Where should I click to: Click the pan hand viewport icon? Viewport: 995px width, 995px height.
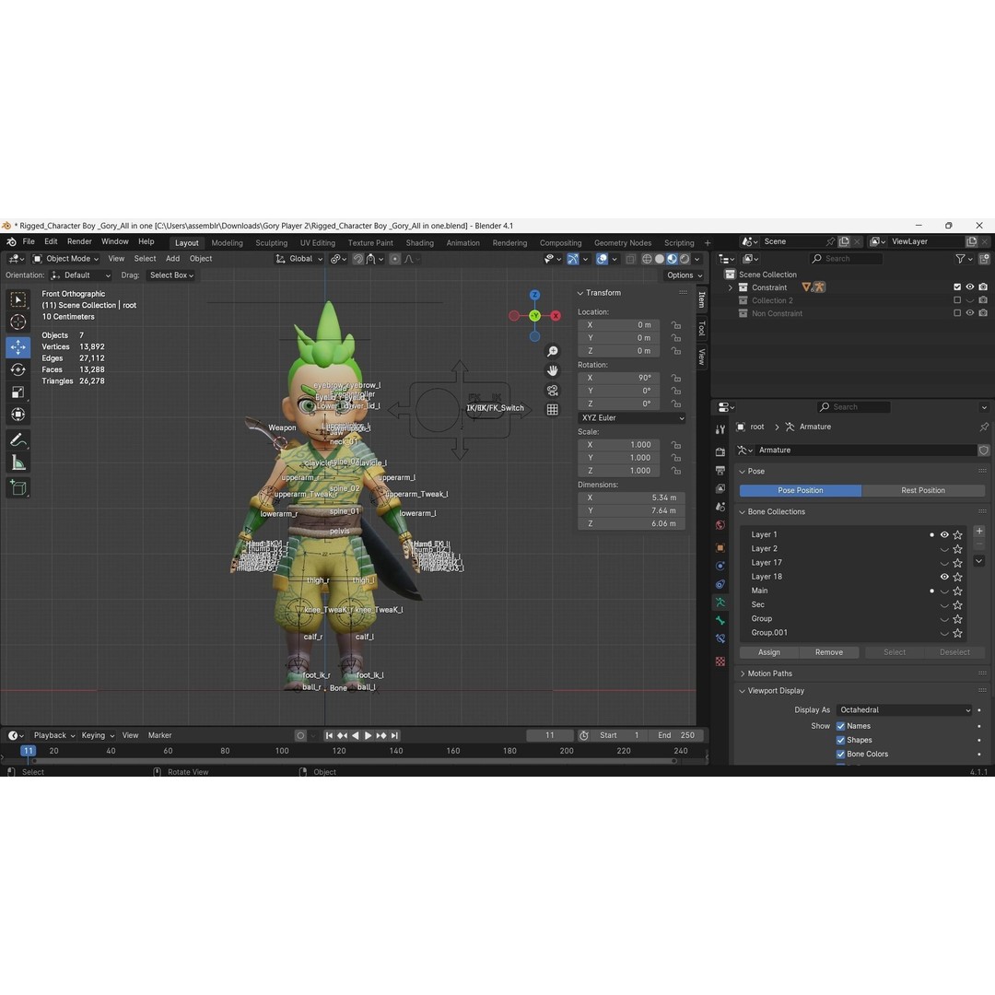553,370
